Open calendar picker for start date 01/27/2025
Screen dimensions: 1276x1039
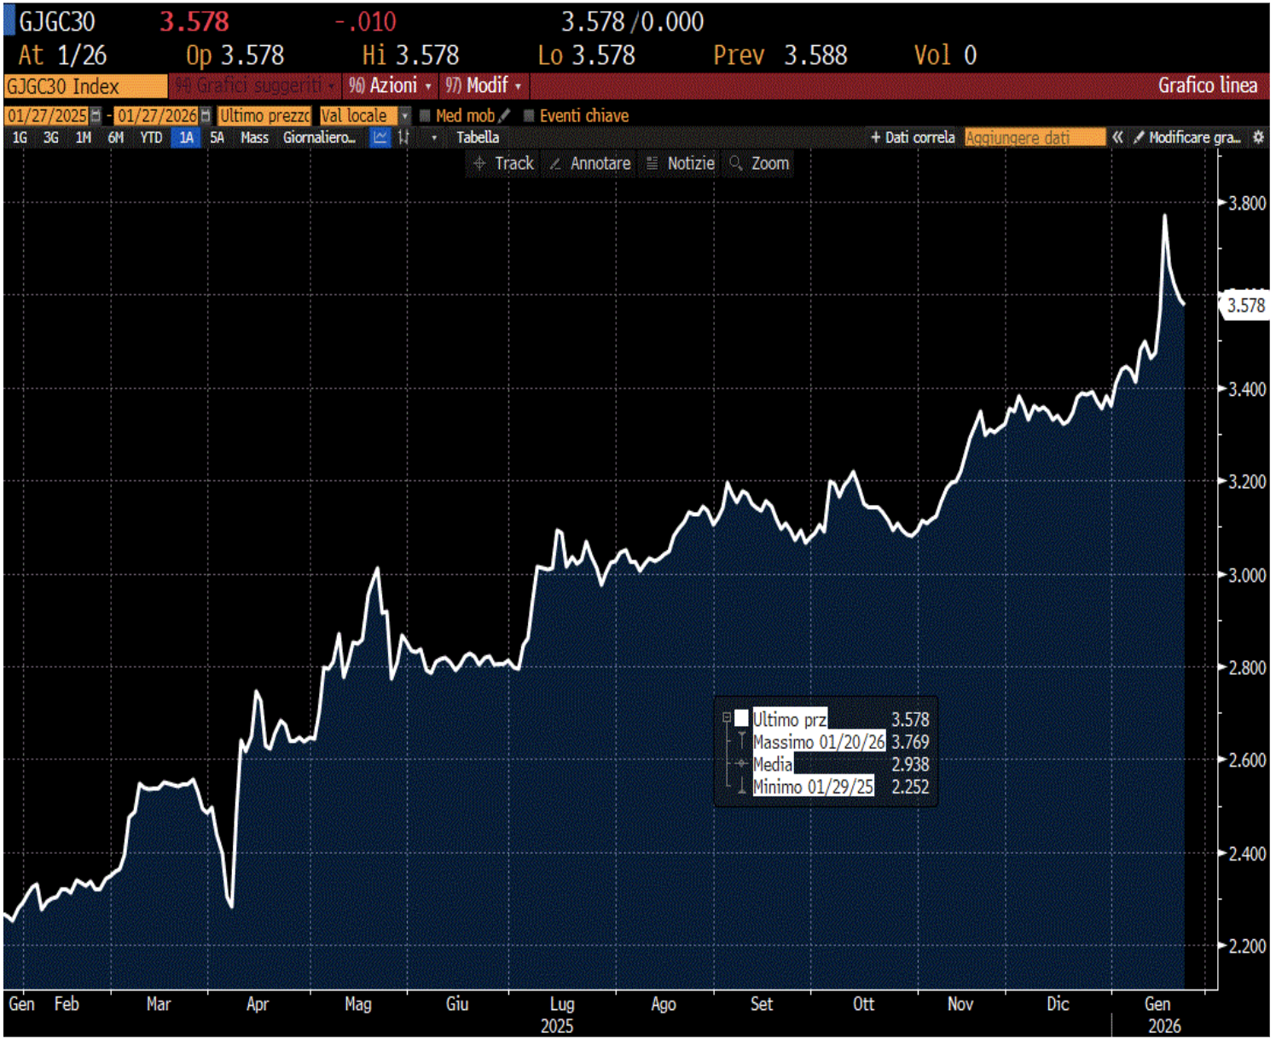pyautogui.click(x=96, y=116)
